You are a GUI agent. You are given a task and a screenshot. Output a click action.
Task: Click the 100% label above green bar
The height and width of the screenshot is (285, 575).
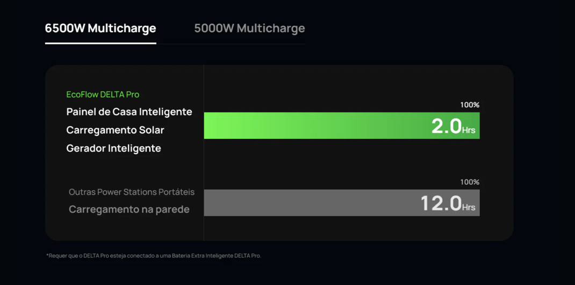click(x=470, y=105)
